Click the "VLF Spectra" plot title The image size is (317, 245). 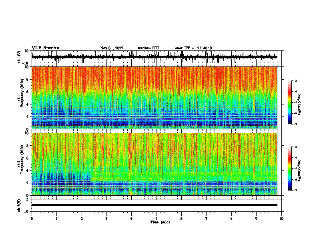click(45, 48)
